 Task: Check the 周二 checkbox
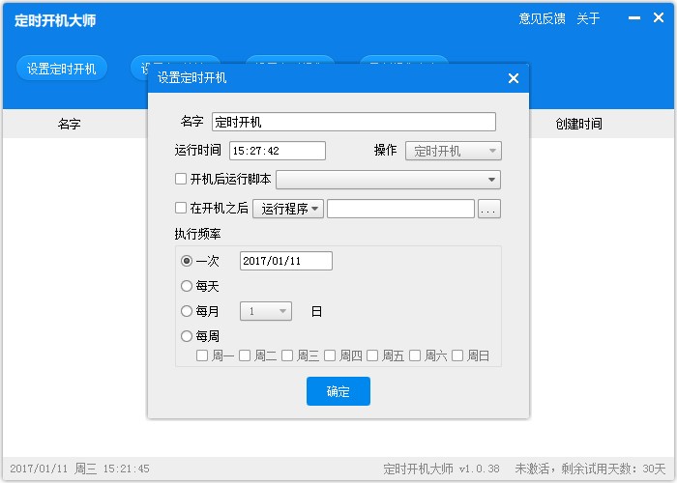coord(245,355)
